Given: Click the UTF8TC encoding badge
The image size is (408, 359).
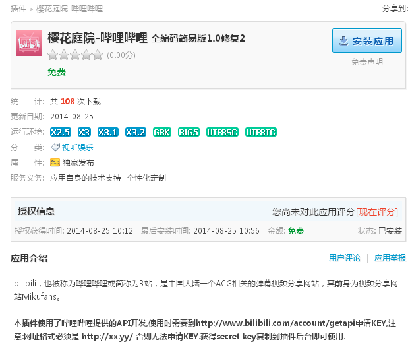Looking at the screenshot, I should [261, 132].
